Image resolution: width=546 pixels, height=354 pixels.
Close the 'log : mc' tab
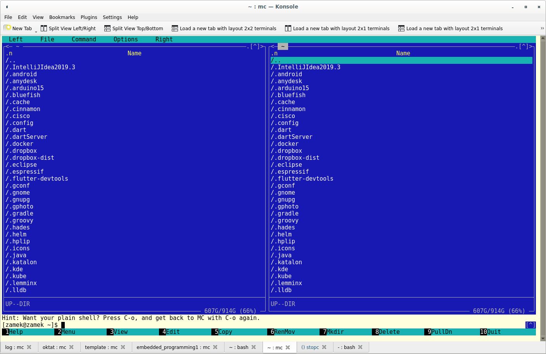(x=29, y=347)
